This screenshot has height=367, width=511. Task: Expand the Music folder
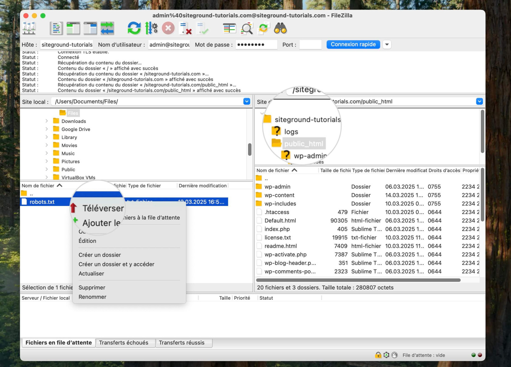click(47, 153)
